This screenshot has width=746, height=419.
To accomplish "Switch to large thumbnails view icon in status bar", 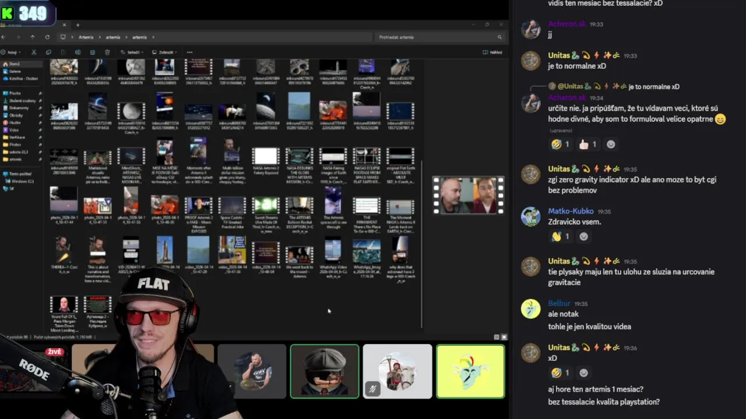I will click(x=504, y=337).
